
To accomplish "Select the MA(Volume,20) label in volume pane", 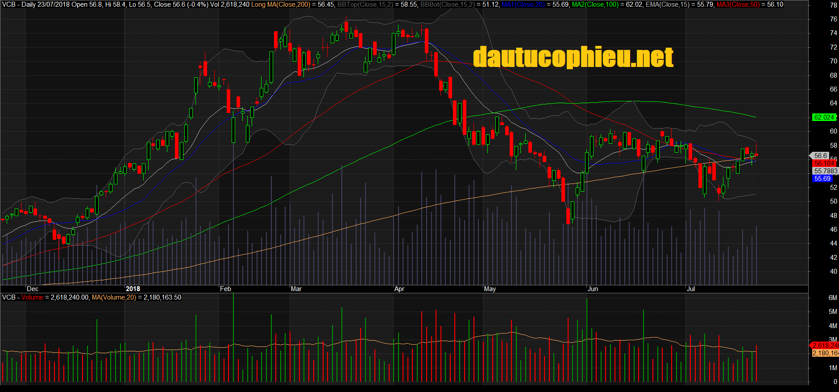I will click(x=114, y=297).
